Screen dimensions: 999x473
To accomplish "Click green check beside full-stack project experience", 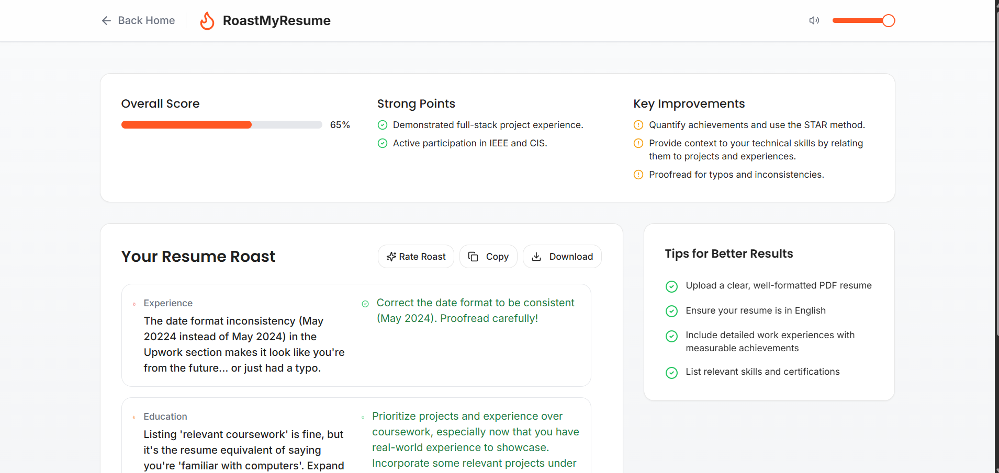I will (383, 125).
